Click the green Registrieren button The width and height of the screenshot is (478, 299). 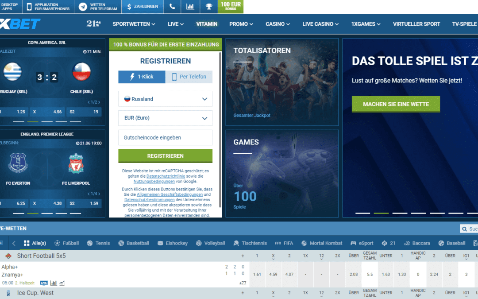click(x=165, y=156)
